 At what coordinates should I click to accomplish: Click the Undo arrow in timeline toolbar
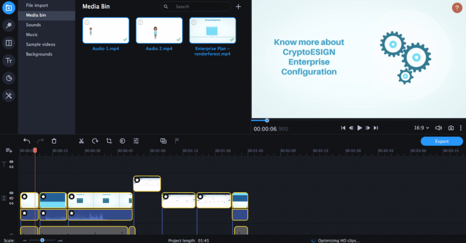26,141
